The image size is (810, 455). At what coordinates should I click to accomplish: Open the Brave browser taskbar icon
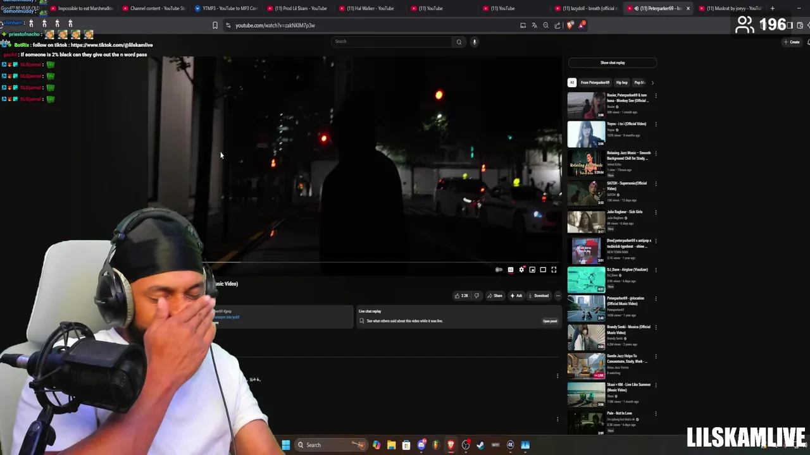coord(451,445)
